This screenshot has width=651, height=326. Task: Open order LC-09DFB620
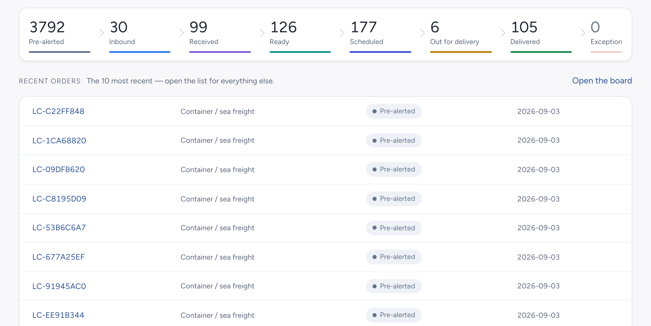58,169
